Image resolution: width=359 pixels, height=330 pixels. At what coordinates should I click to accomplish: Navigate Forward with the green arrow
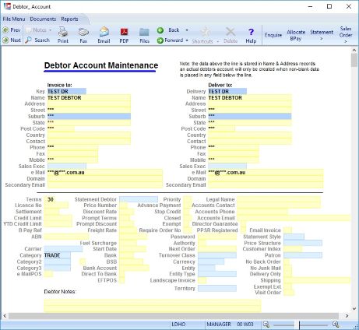pos(170,40)
